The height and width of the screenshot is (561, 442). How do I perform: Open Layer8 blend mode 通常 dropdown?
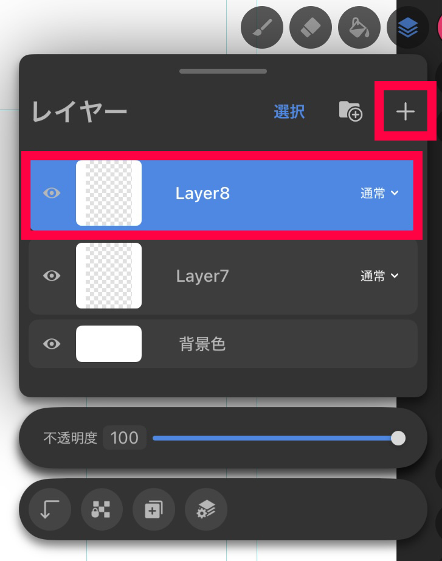(x=379, y=193)
